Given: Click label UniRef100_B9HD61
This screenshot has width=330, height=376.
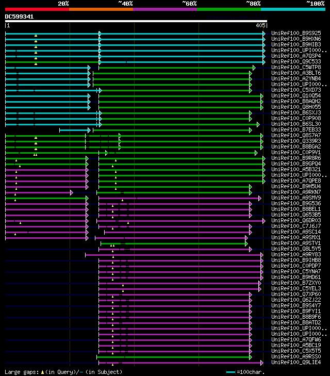Looking at the screenshot, I should coord(296,277).
